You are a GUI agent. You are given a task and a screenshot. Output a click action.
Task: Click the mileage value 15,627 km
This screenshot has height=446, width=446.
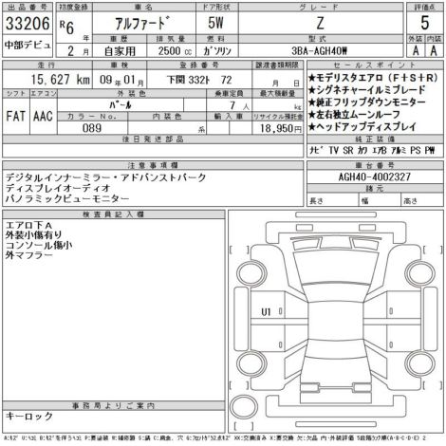[61, 80]
